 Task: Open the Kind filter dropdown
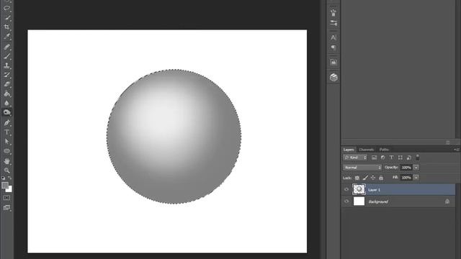click(x=355, y=158)
